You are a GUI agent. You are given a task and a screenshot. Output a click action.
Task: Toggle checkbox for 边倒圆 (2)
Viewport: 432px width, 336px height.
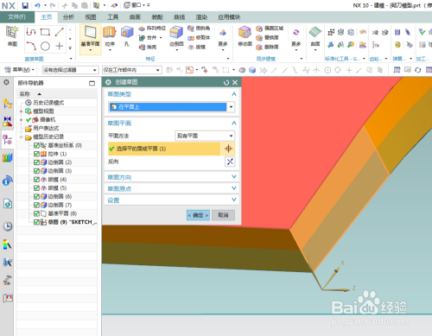point(36,162)
